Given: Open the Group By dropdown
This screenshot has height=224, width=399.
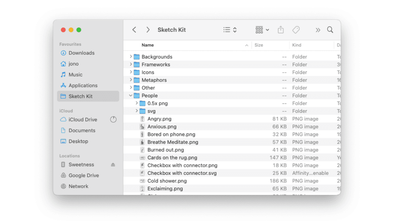Looking at the screenshot, I should (262, 30).
